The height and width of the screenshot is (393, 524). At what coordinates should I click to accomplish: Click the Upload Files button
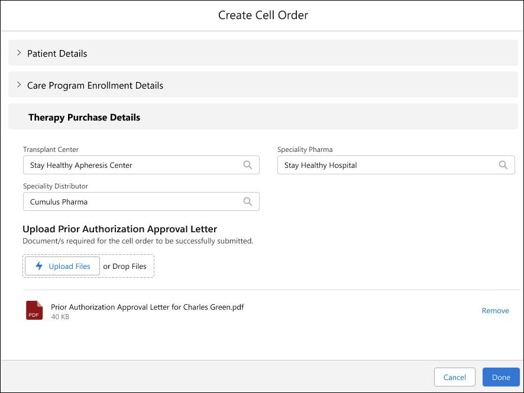coord(63,266)
